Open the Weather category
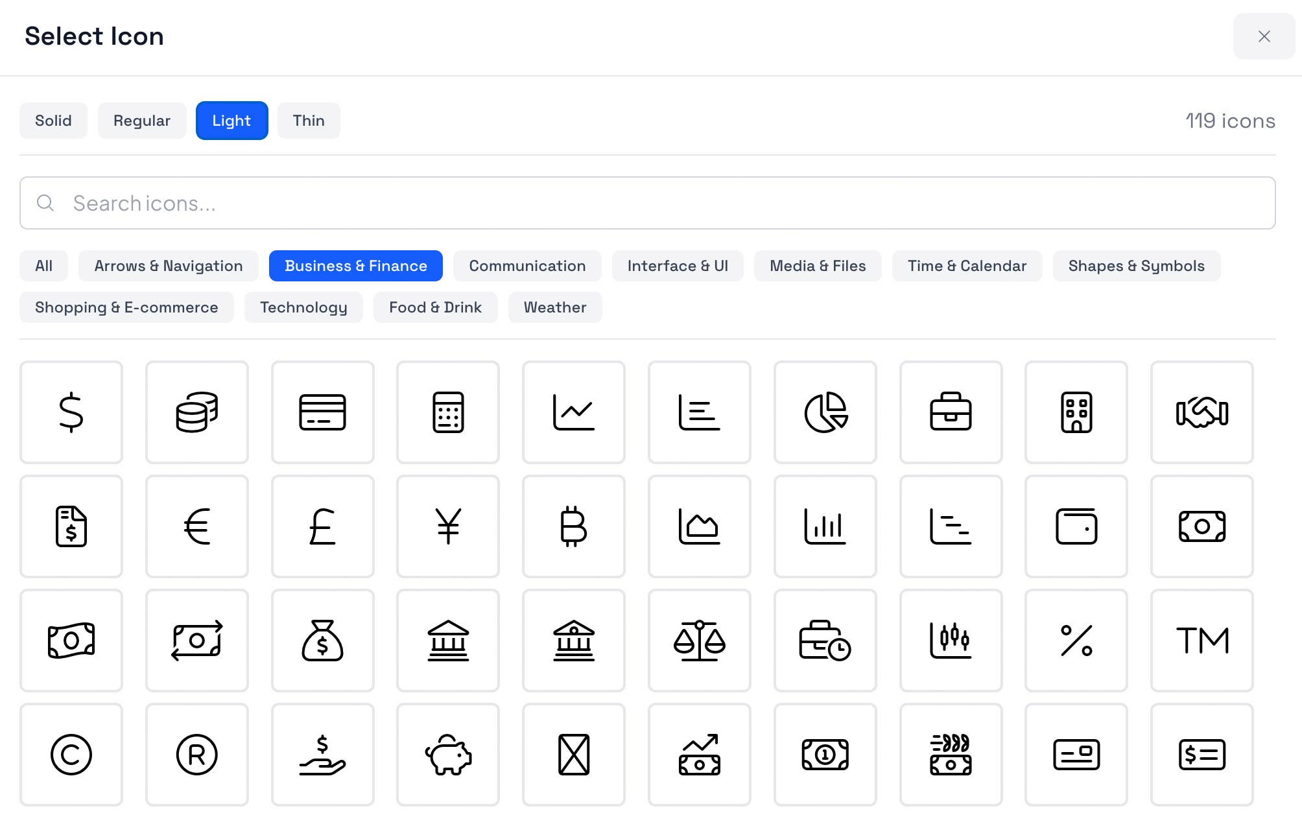1302x813 pixels. pos(555,307)
